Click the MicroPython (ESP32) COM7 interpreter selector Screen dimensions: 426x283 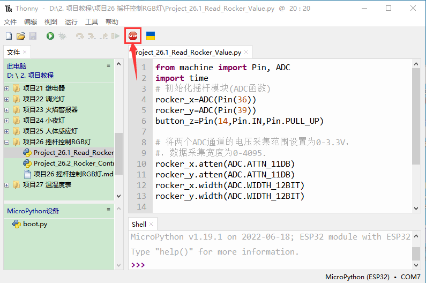coord(372,277)
